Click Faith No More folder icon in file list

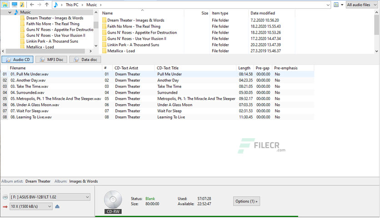[x=104, y=26]
